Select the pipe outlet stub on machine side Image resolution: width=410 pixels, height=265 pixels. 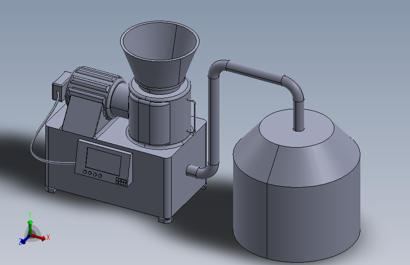pos(192,171)
